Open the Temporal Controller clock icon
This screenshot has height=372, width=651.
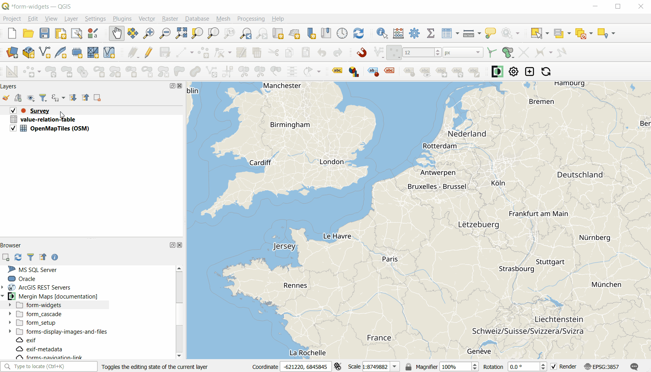point(342,34)
